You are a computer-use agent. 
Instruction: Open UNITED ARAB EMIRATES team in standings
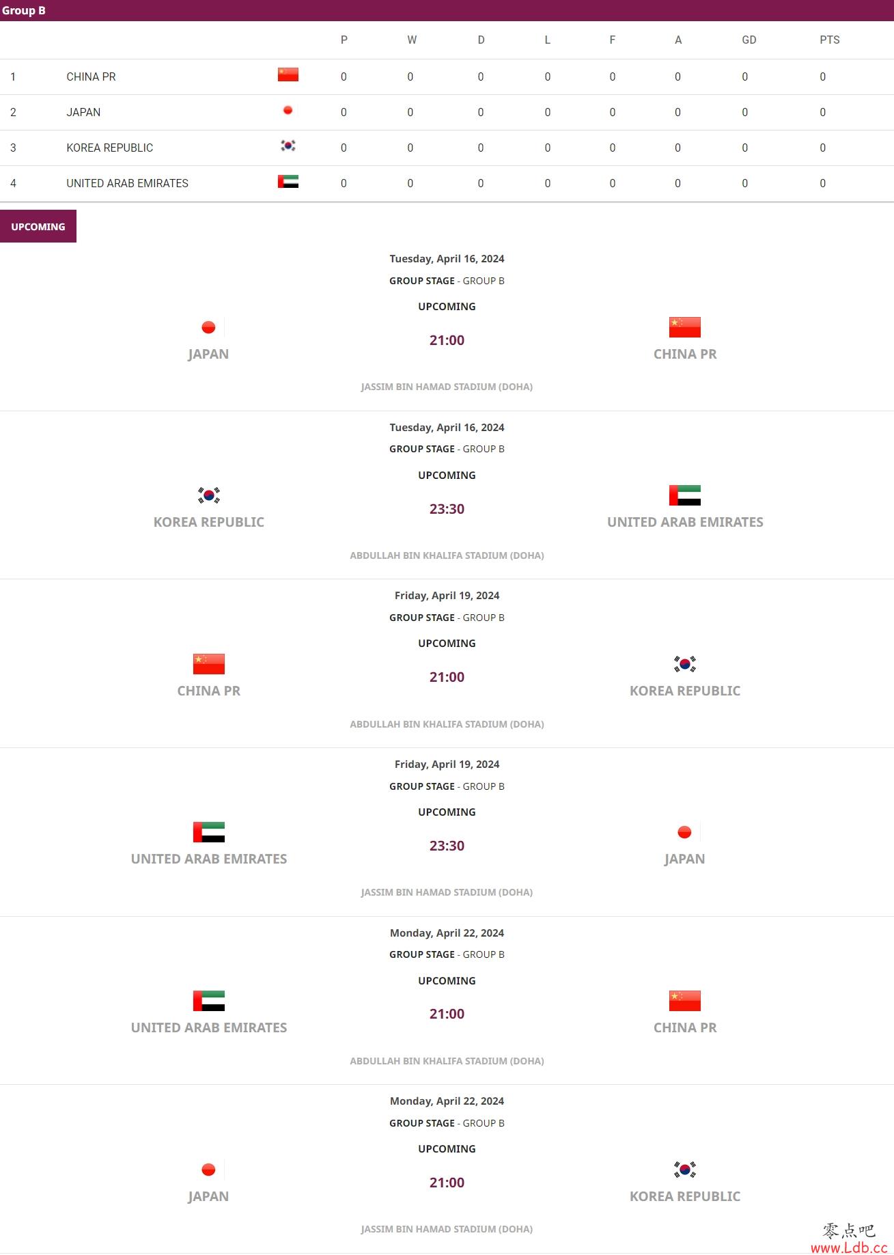coord(127,183)
